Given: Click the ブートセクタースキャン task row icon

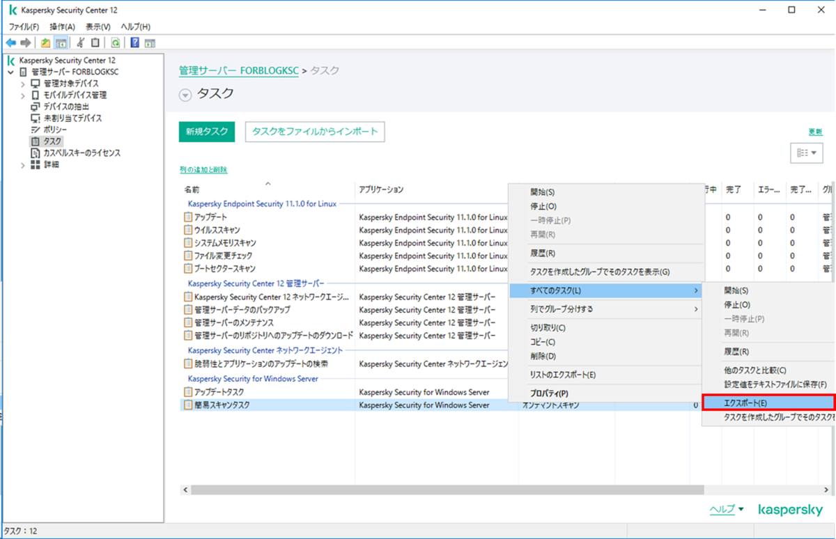Looking at the screenshot, I should pyautogui.click(x=188, y=269).
